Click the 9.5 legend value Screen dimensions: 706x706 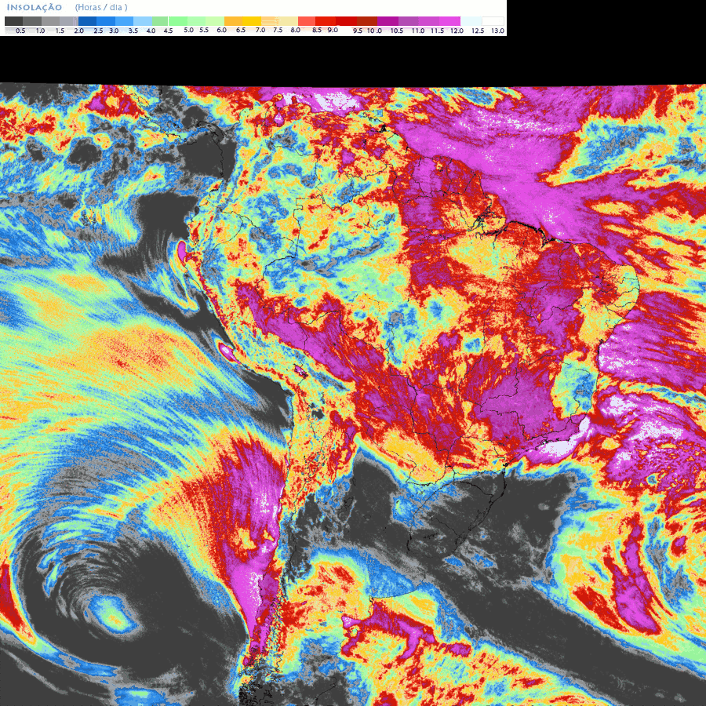tap(358, 31)
